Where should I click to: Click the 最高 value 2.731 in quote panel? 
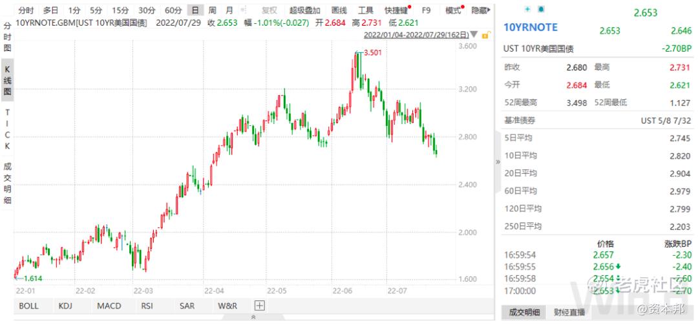pos(681,68)
